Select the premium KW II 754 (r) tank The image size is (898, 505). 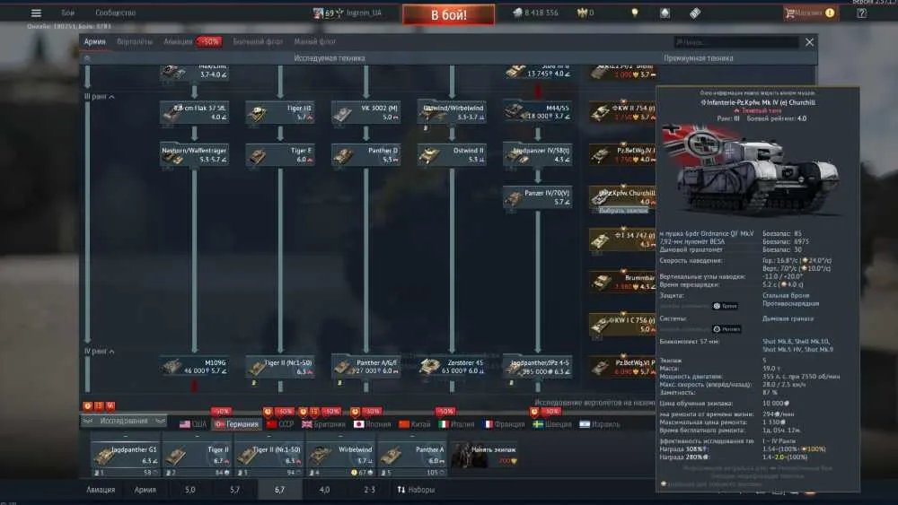tap(622, 113)
